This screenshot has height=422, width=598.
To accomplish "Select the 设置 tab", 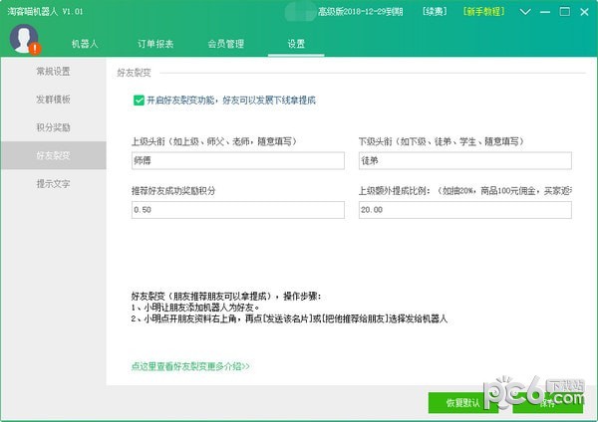I will (296, 44).
